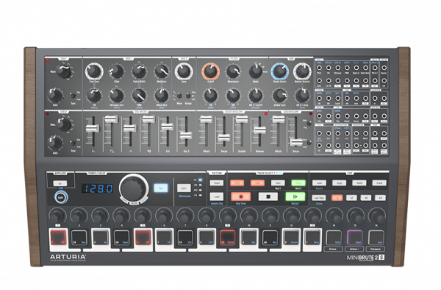Click the sawtooth wave mixer fader
Screen dimensions: 441x290
pos(93,129)
